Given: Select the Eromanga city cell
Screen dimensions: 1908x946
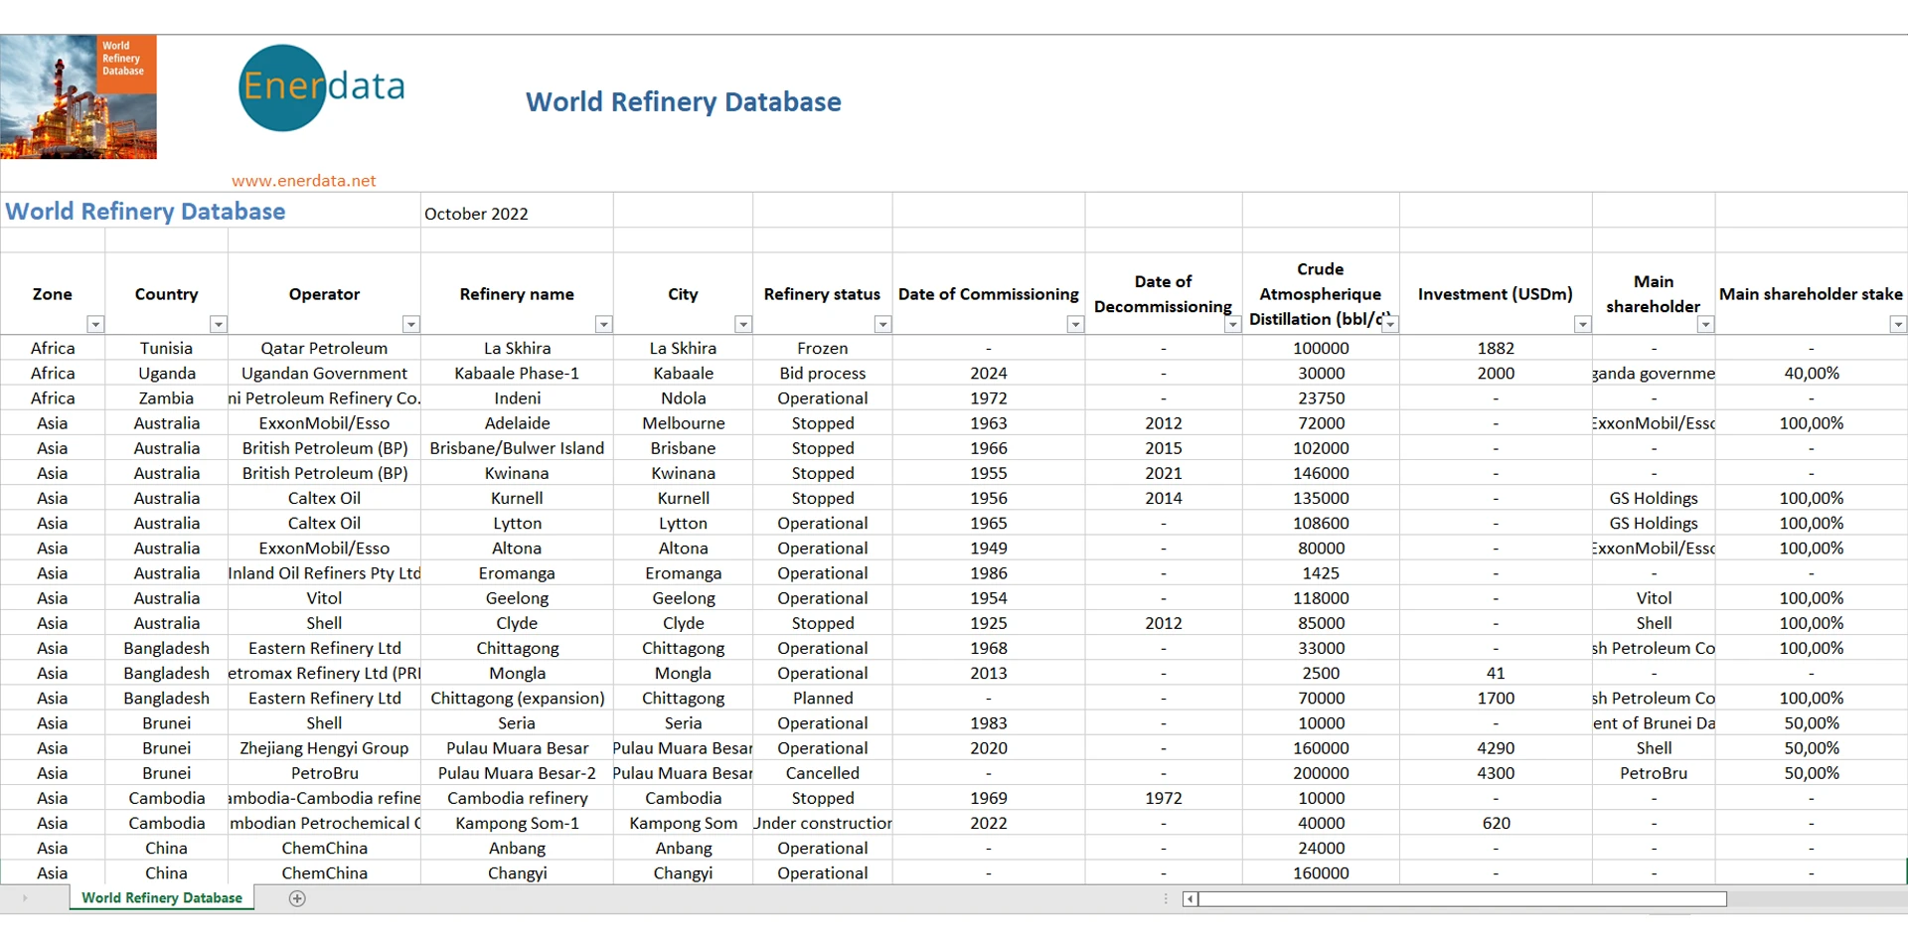Looking at the screenshot, I should pyautogui.click(x=683, y=573).
